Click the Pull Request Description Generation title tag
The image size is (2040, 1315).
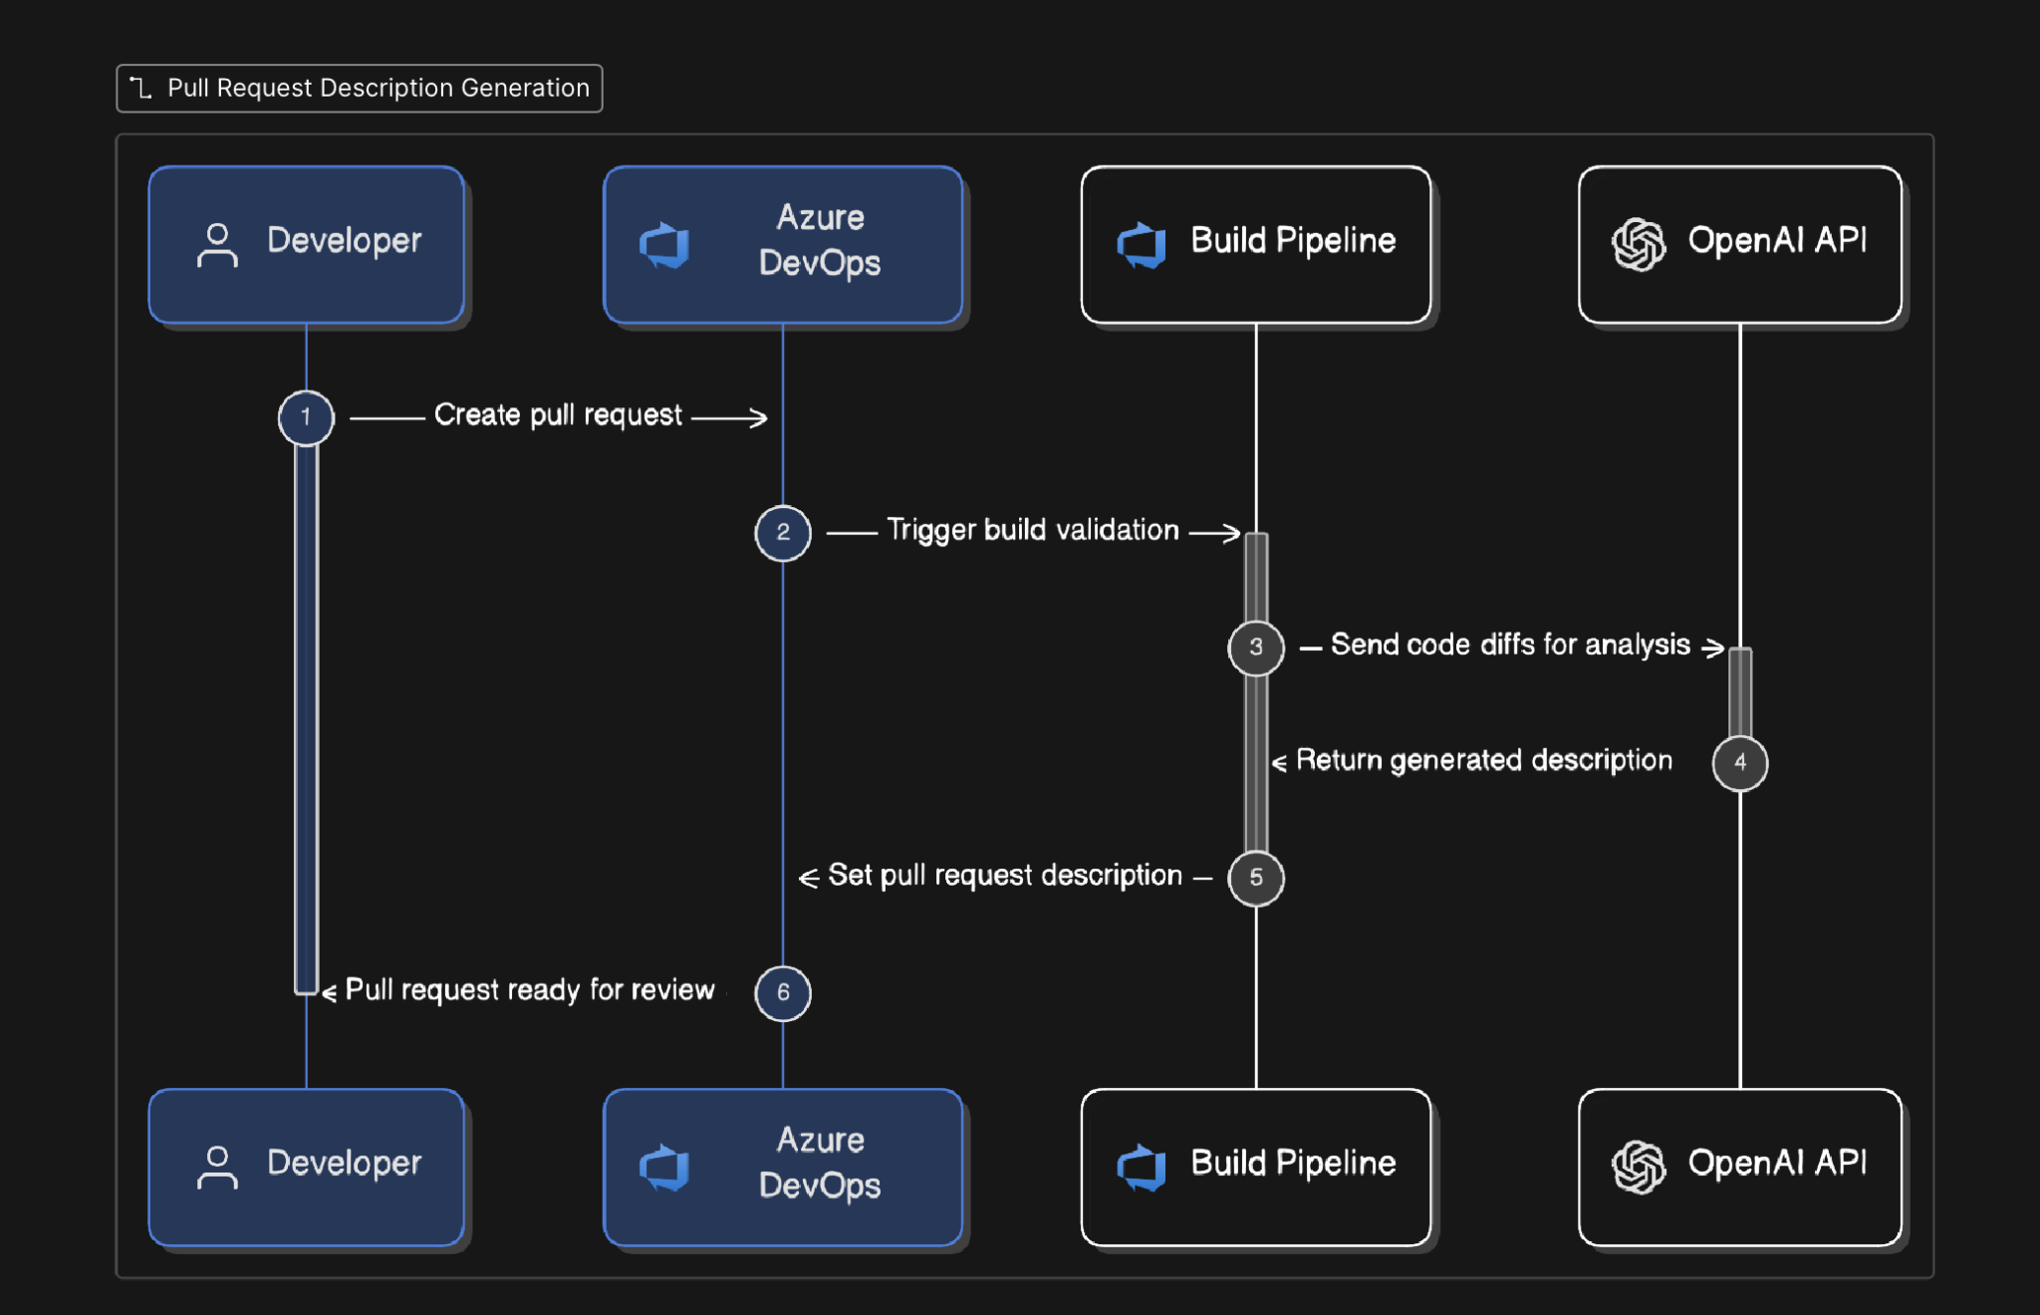coord(359,89)
